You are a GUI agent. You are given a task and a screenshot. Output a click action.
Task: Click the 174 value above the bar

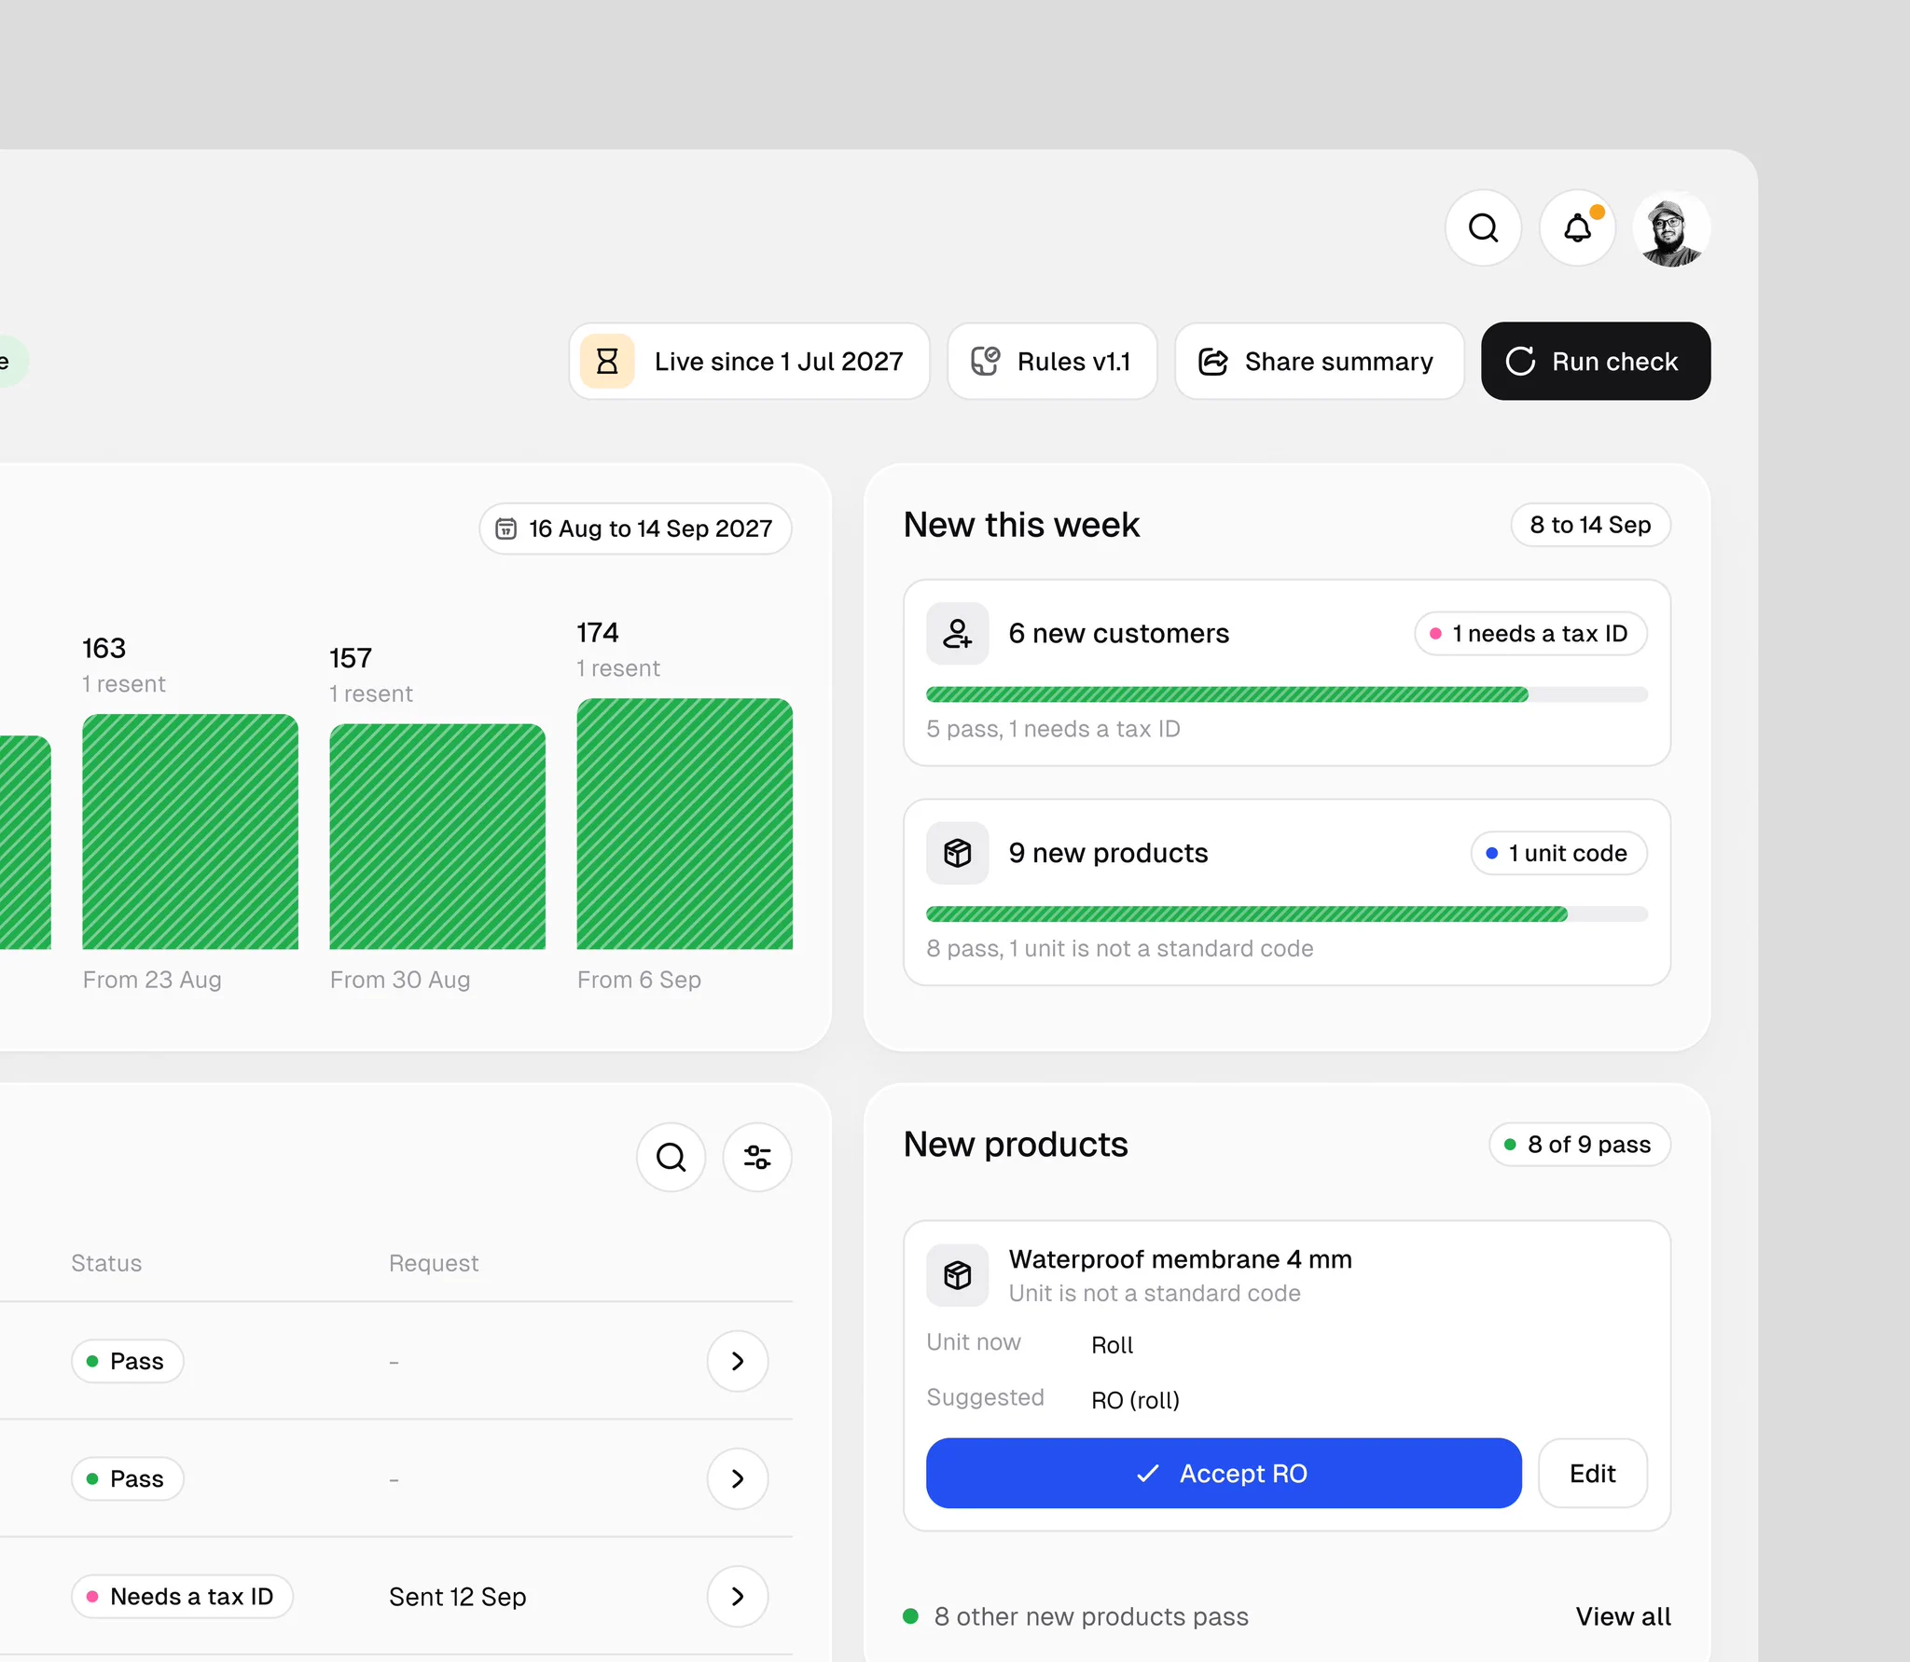(x=598, y=633)
